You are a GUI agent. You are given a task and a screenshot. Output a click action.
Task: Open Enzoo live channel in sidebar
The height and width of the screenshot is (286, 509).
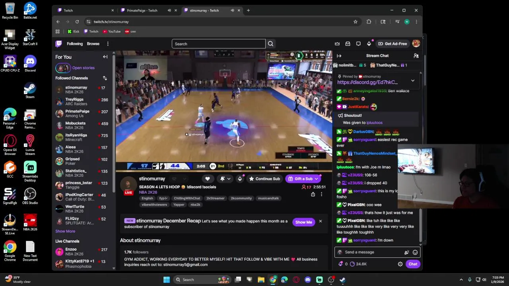(82, 251)
